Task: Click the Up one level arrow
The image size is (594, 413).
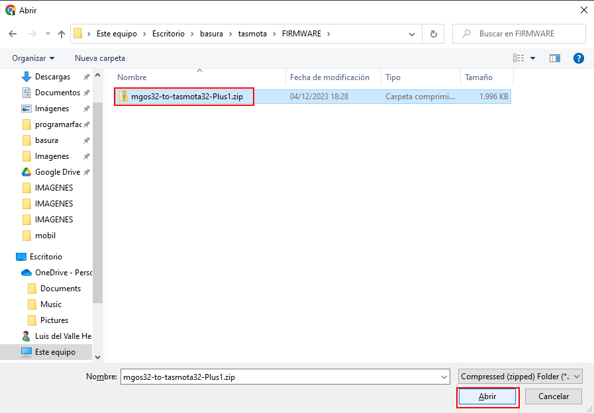Action: click(62, 34)
